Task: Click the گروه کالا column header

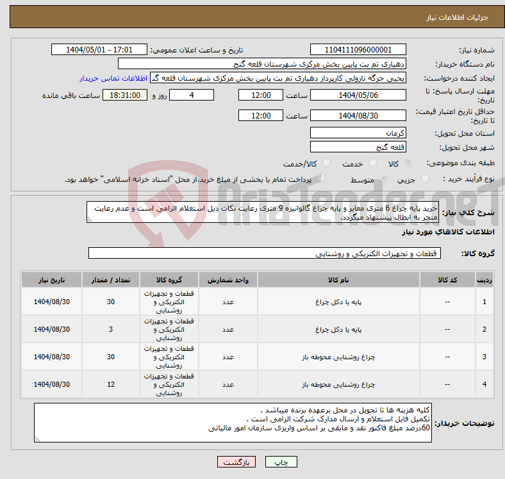Action: click(169, 280)
